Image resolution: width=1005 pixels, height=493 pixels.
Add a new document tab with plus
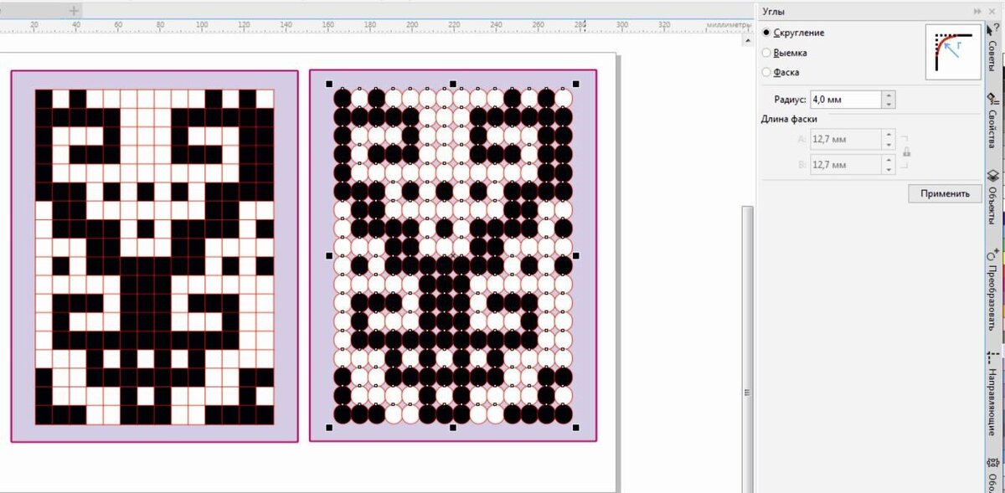point(74,11)
